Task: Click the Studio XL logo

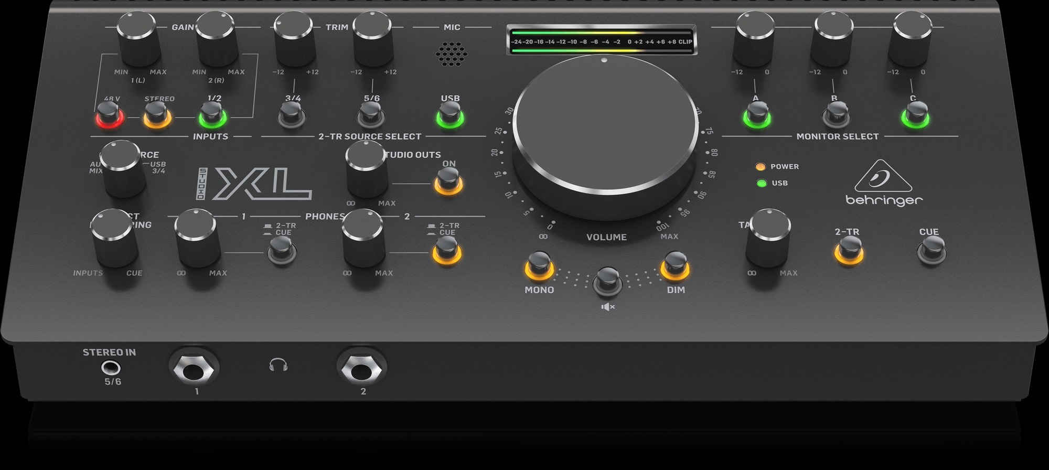Action: pyautogui.click(x=254, y=184)
